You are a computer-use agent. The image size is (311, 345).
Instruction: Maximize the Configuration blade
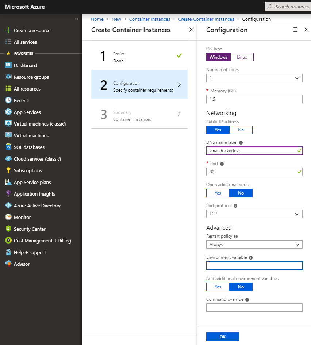295,30
